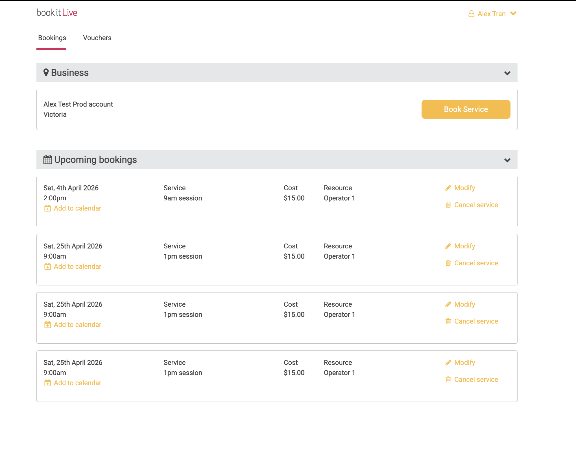576x455 pixels.
Task: Click Cancel service on the third booking
Action: click(x=476, y=321)
